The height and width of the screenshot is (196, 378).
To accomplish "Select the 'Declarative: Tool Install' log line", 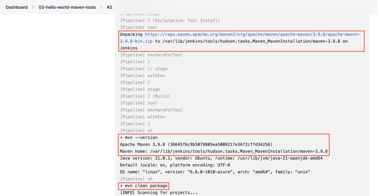I will tap(170, 20).
